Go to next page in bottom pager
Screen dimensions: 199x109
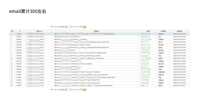tap(79, 89)
